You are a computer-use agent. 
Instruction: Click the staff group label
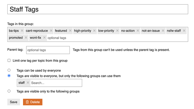click(x=22, y=83)
